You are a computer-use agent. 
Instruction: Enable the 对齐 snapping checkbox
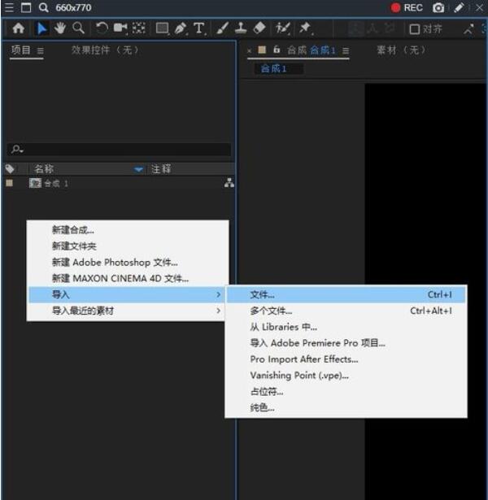click(414, 29)
